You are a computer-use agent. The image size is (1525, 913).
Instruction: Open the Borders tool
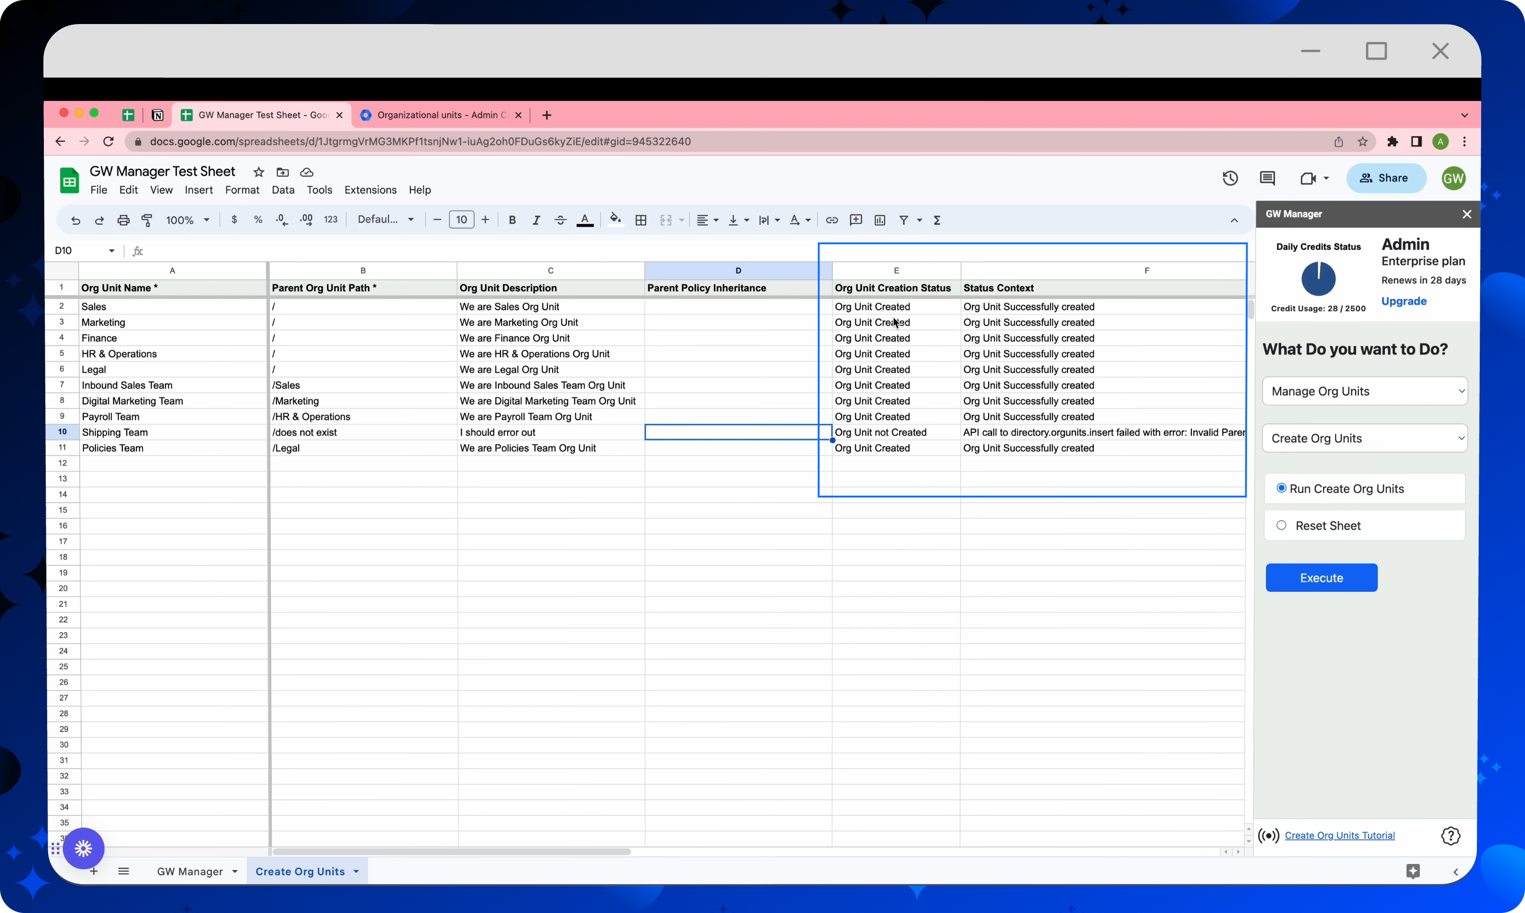pos(641,220)
